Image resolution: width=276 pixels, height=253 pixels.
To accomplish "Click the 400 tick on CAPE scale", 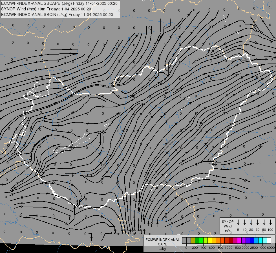I will (203, 248).
